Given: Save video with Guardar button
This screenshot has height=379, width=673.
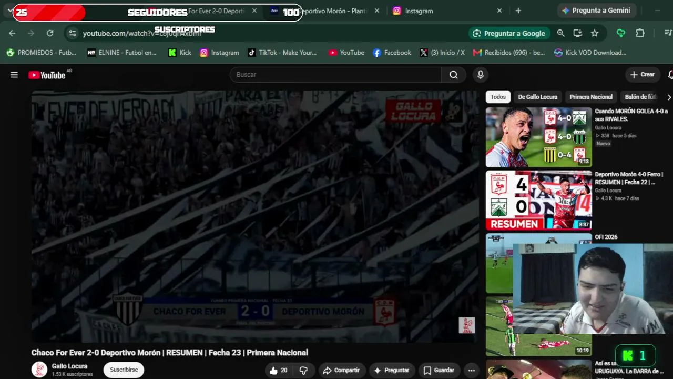Looking at the screenshot, I should coord(439,370).
